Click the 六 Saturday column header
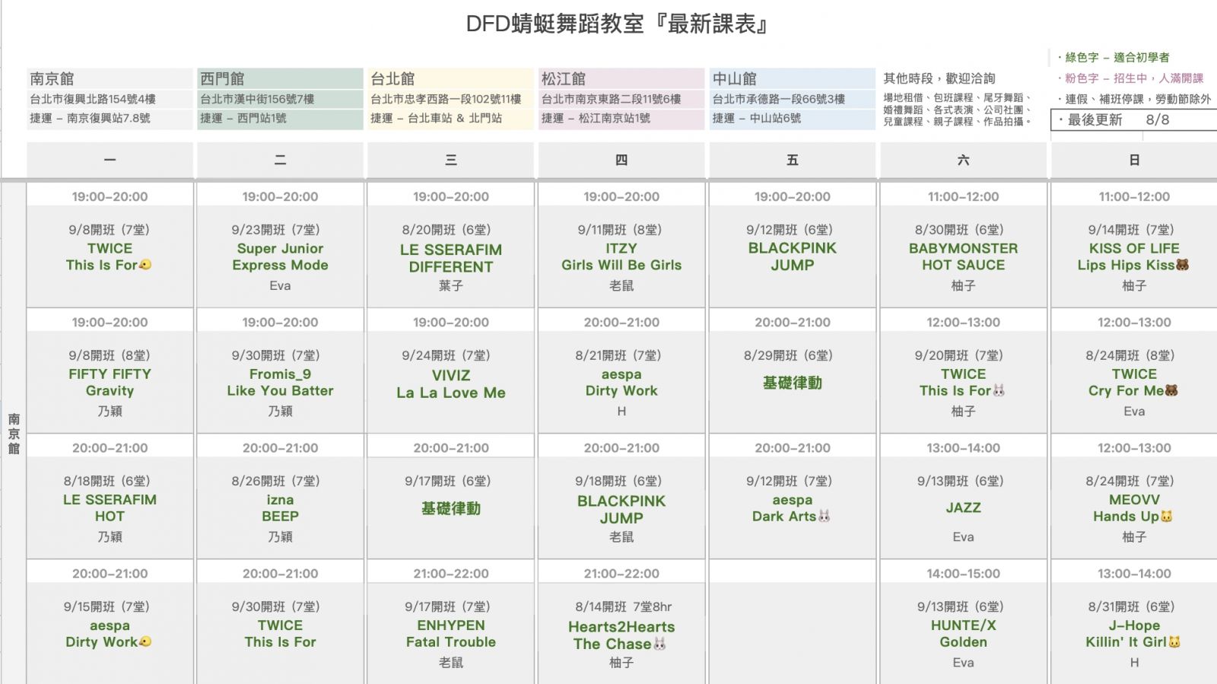1217x684 pixels. coord(963,160)
